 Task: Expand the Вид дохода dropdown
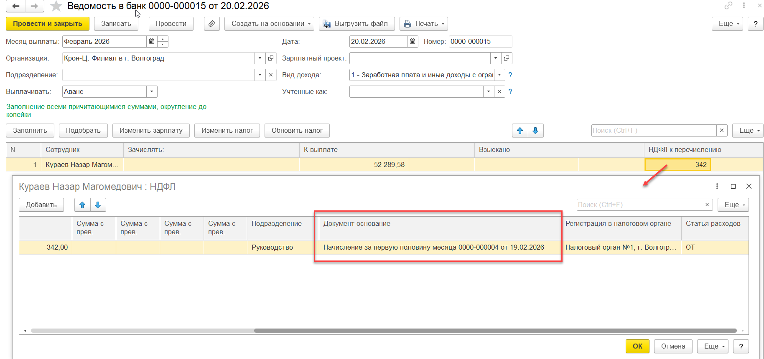pos(499,75)
